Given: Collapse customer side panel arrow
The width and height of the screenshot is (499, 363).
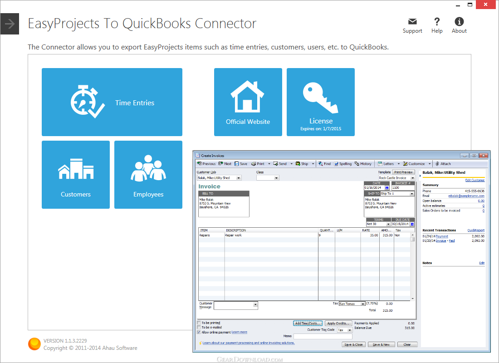Looking at the screenshot, I should 420,176.
